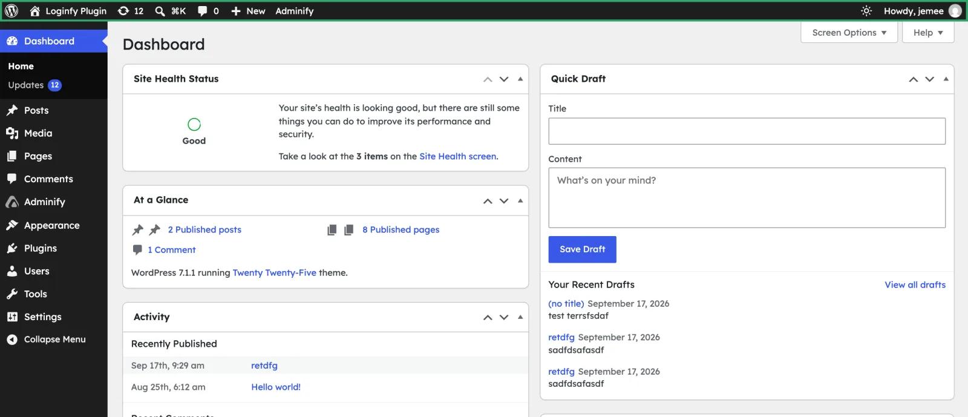Collapse the Activity panel
Screen dimensions: 968x417
pos(520,317)
